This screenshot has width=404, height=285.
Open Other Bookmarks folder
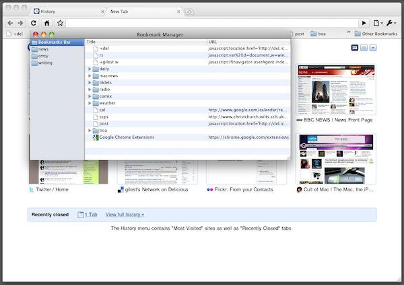(x=376, y=34)
